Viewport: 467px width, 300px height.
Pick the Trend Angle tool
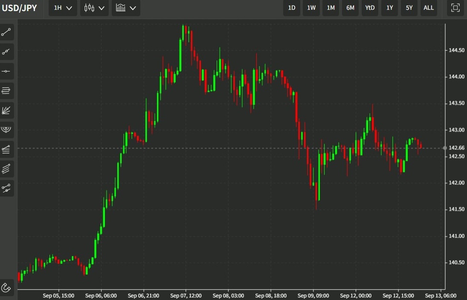pyautogui.click(x=7, y=52)
